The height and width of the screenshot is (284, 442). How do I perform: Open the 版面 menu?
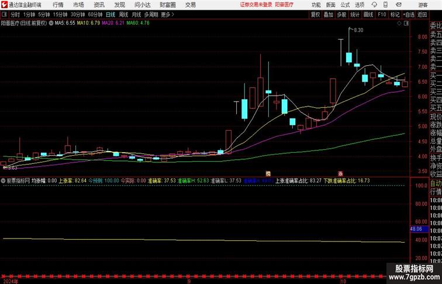[x=331, y=5]
